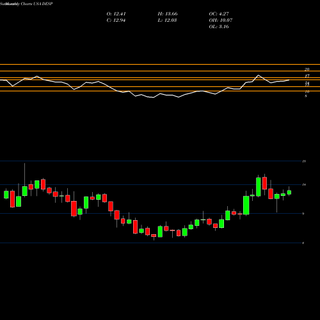Click the 'OL: 3.16' reading

[x=219, y=27]
